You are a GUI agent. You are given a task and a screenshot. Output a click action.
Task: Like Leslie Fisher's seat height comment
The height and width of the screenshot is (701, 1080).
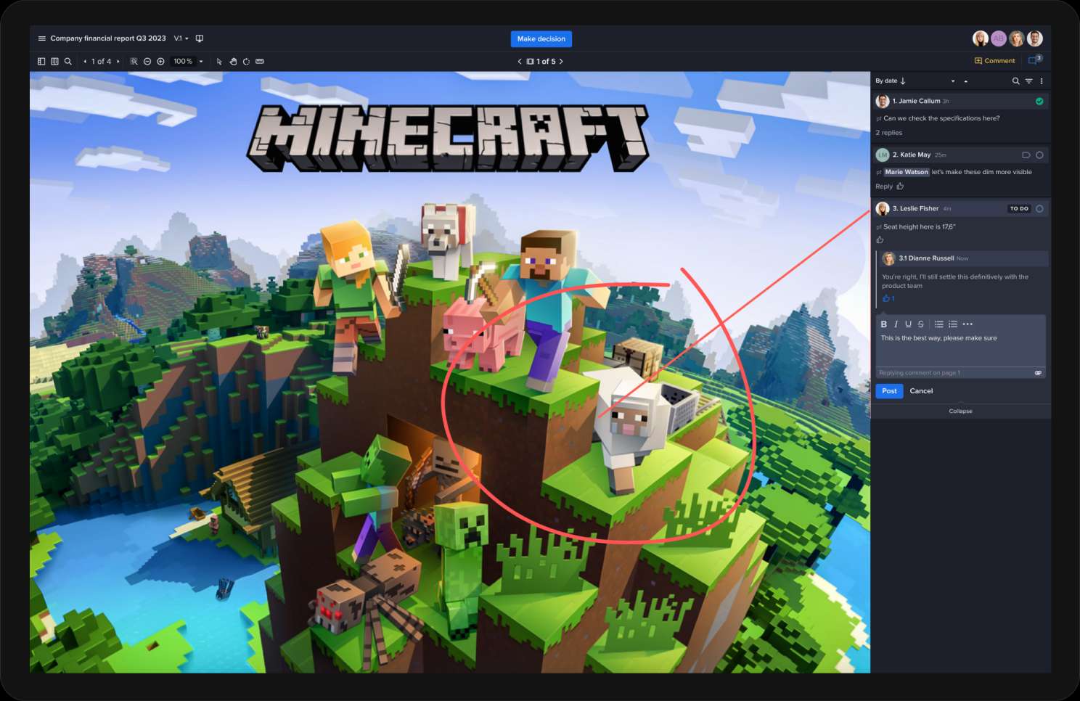880,240
